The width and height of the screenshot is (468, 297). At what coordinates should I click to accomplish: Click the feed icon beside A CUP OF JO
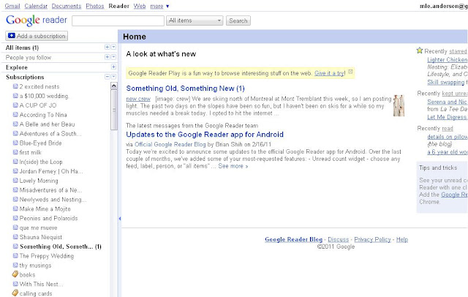(15, 105)
